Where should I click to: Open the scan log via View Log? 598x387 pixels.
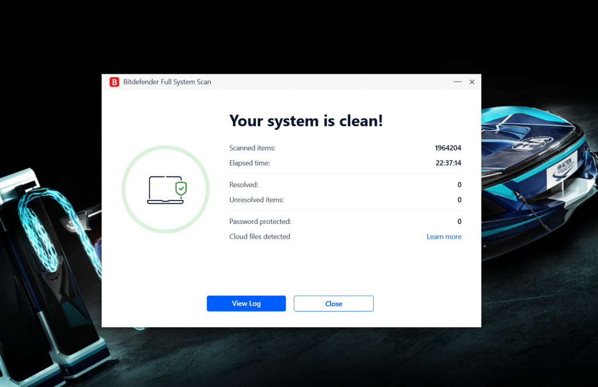tap(246, 303)
